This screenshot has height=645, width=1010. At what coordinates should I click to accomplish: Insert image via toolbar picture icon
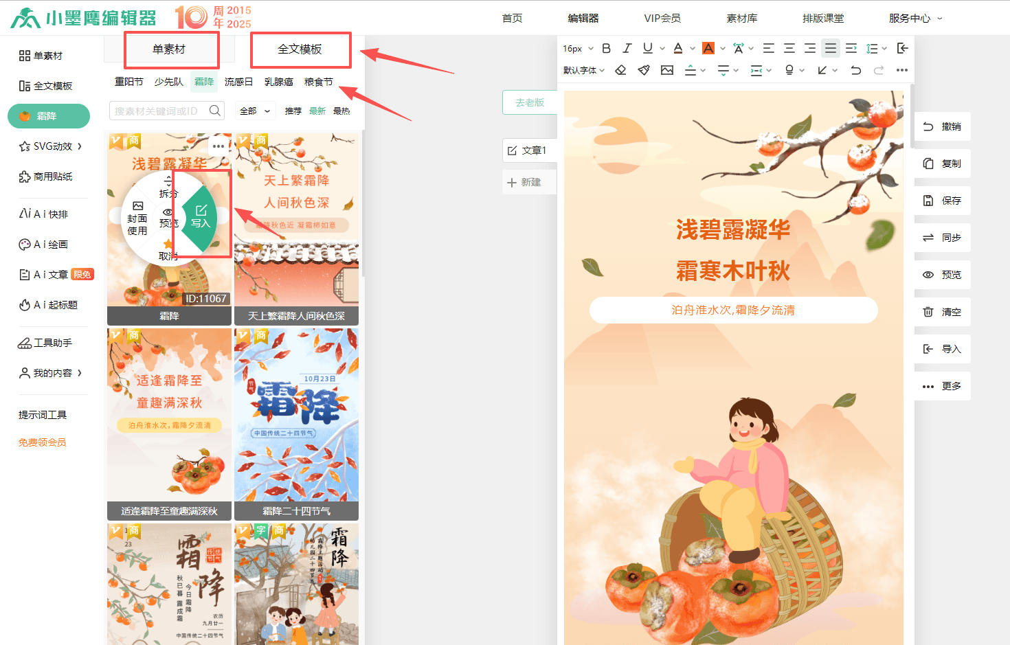(x=667, y=70)
